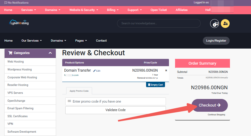The image size is (251, 136).
Task: Click the Login/Register button
Action: [216, 41]
